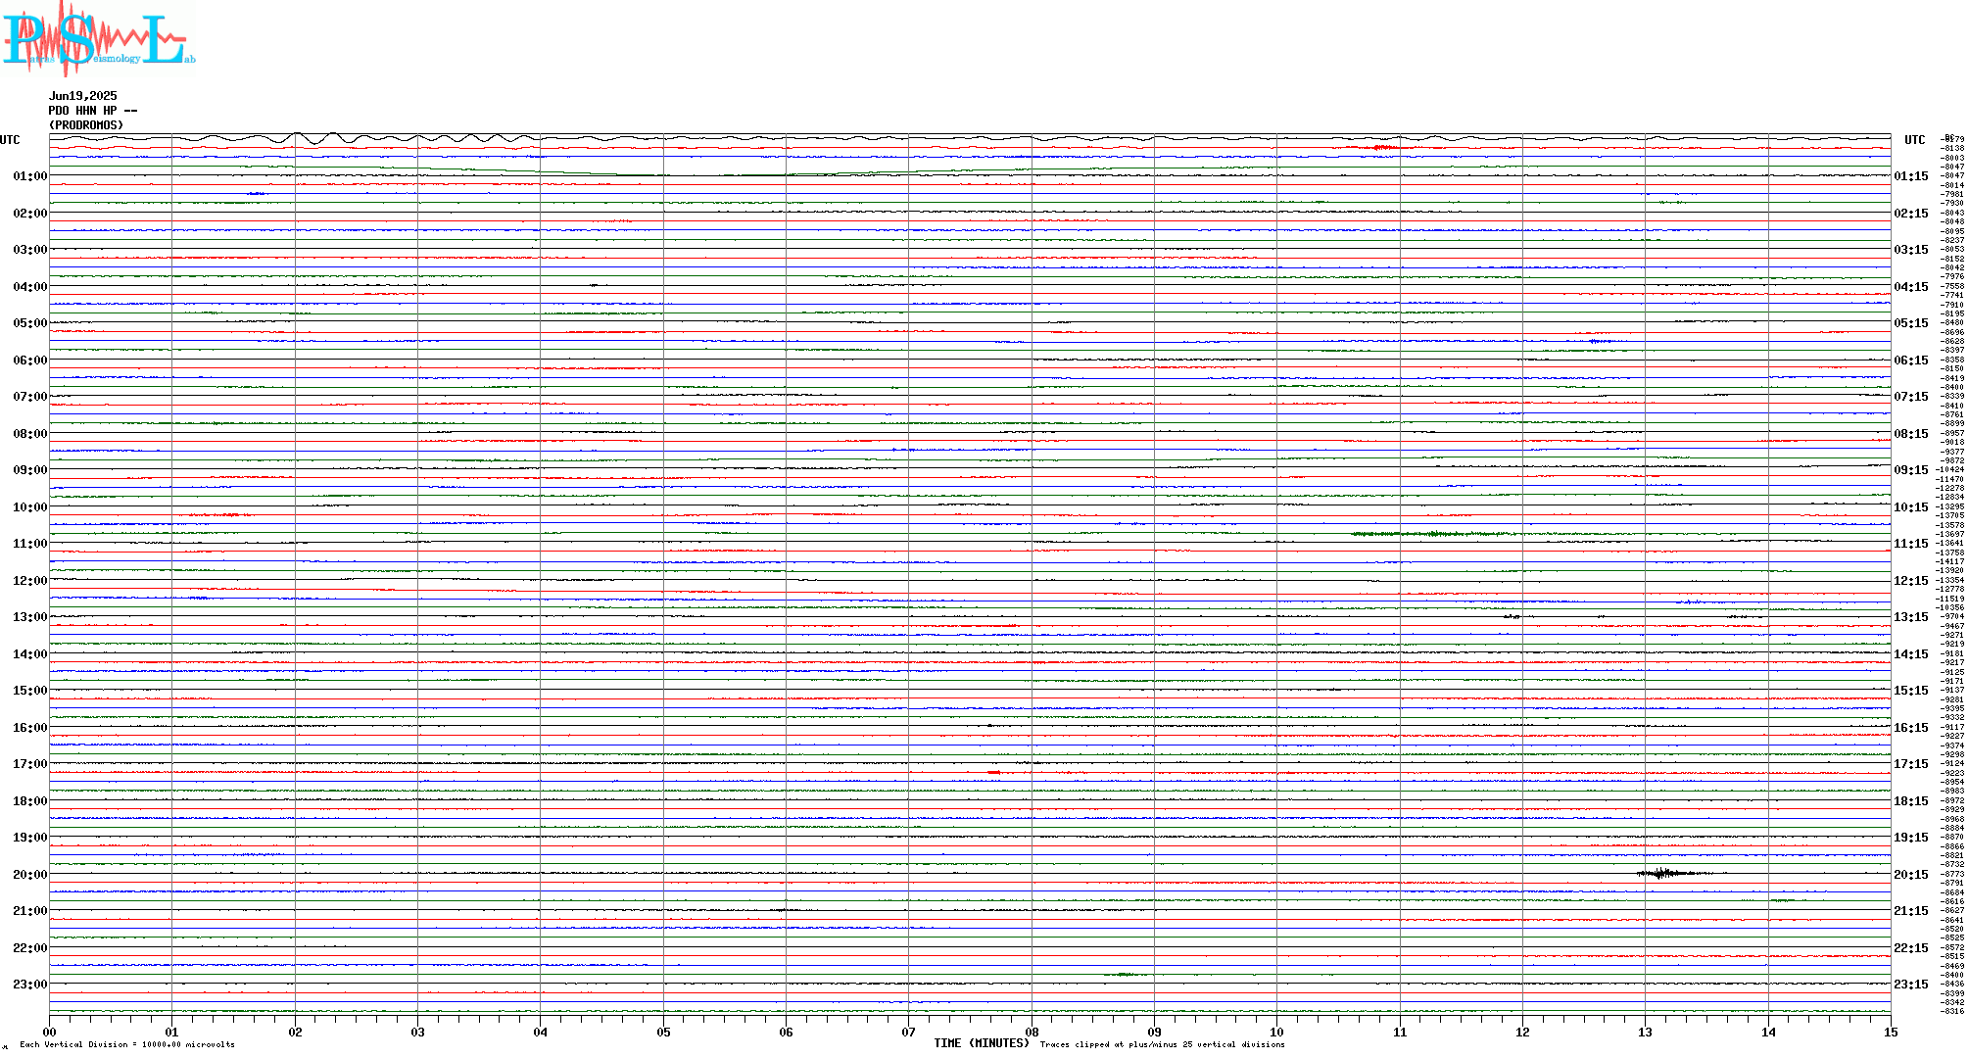Select the 07:00 hour label
1969x1058 pixels.
[29, 397]
